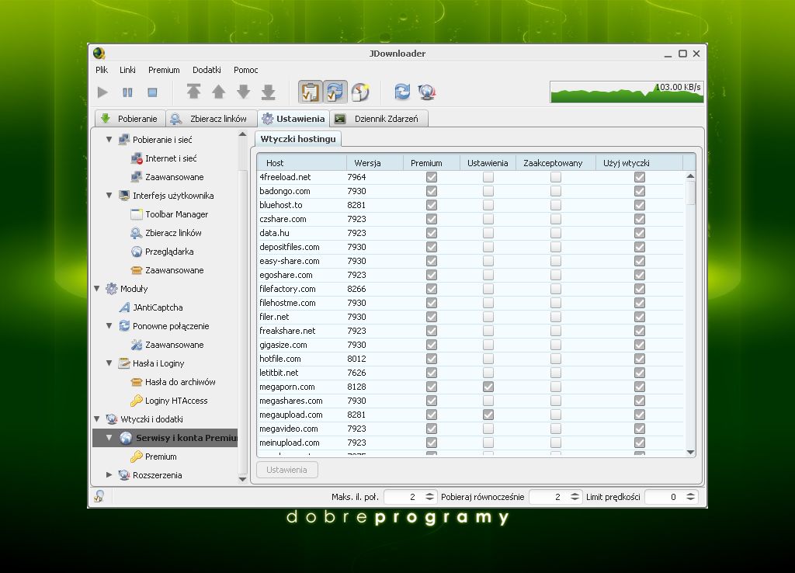Collapse the Interfejs użytkownika node
795x573 pixels.
109,195
